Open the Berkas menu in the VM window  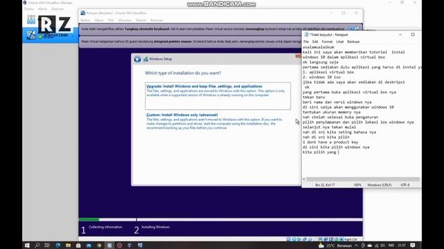coord(85,20)
